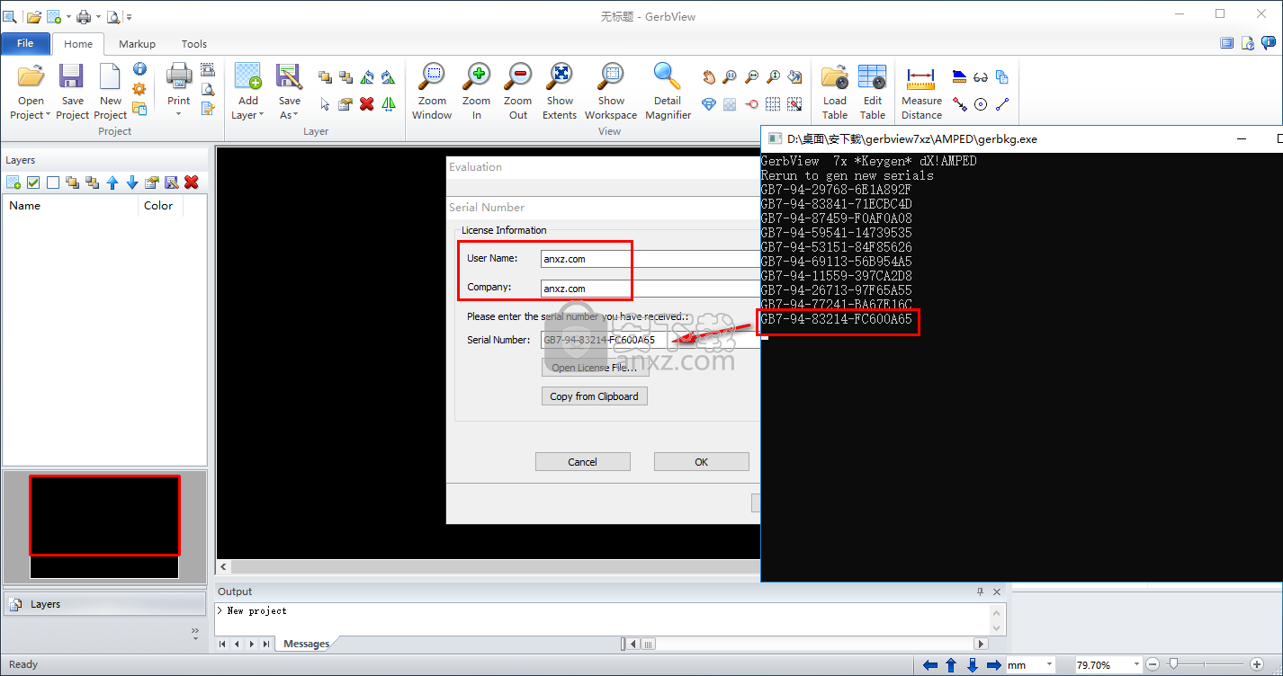Open the mm units dropdown
The image size is (1283, 676).
tap(1050, 665)
